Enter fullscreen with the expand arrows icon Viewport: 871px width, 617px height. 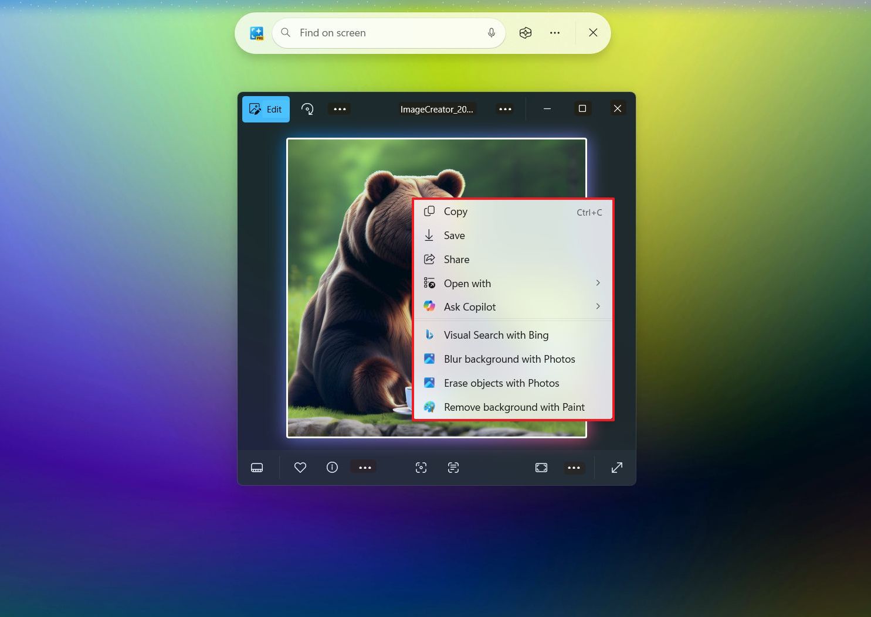pos(616,467)
